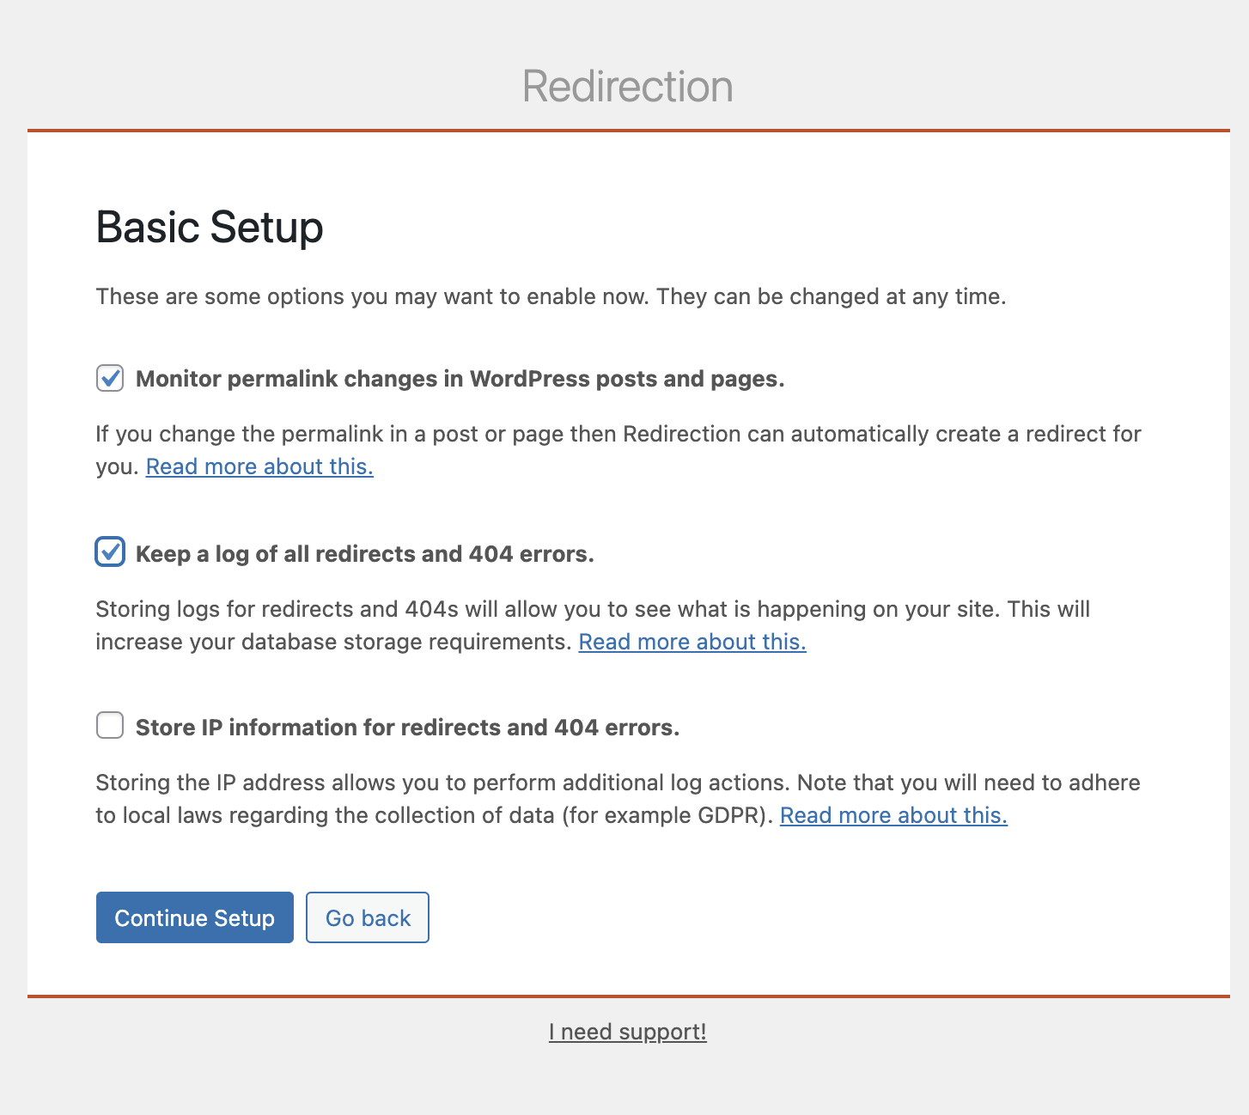Click the Basic Setup heading

(210, 228)
